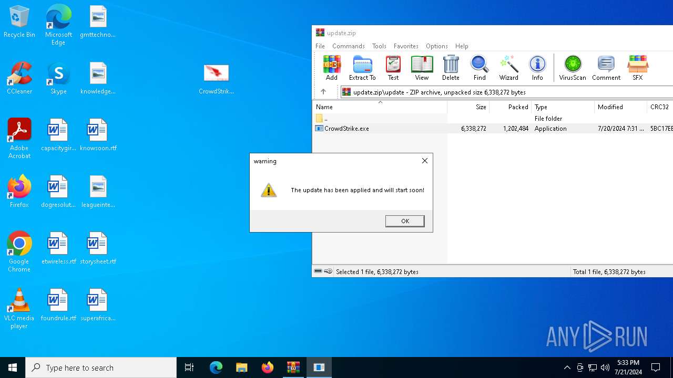Image resolution: width=673 pixels, height=378 pixels.
Task: Open the Help menu in WinRAR
Action: coord(462,46)
